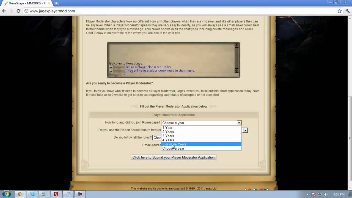352x198 pixels.
Task: Open Skype from the taskbar
Action: [32, 194]
